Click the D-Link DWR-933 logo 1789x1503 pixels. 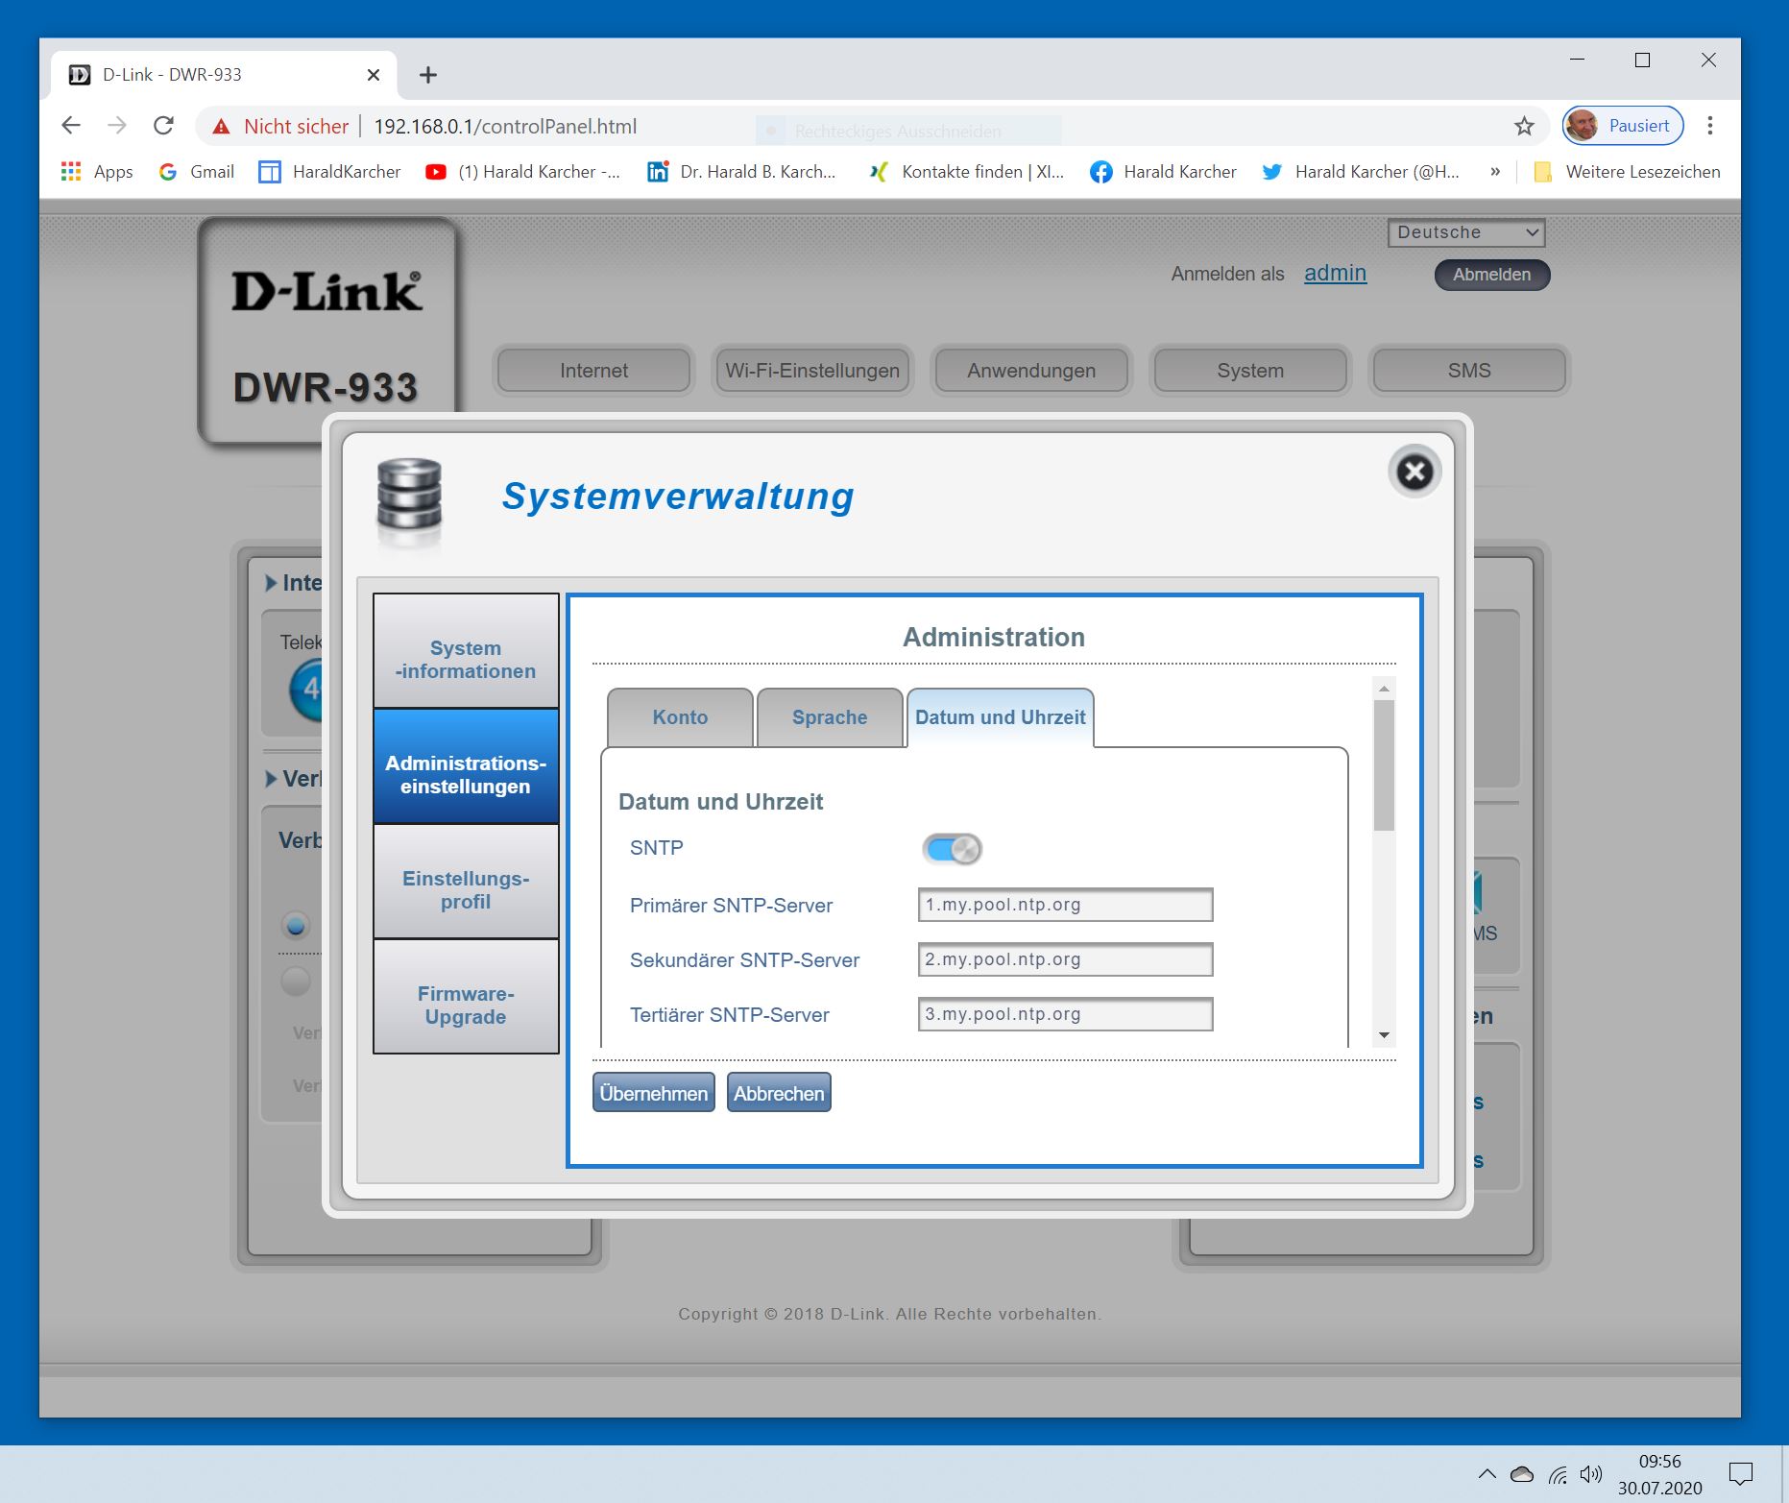326,329
